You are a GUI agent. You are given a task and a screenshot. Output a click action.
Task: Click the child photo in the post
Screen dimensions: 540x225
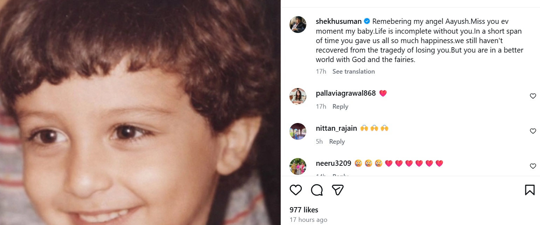pos(140,112)
